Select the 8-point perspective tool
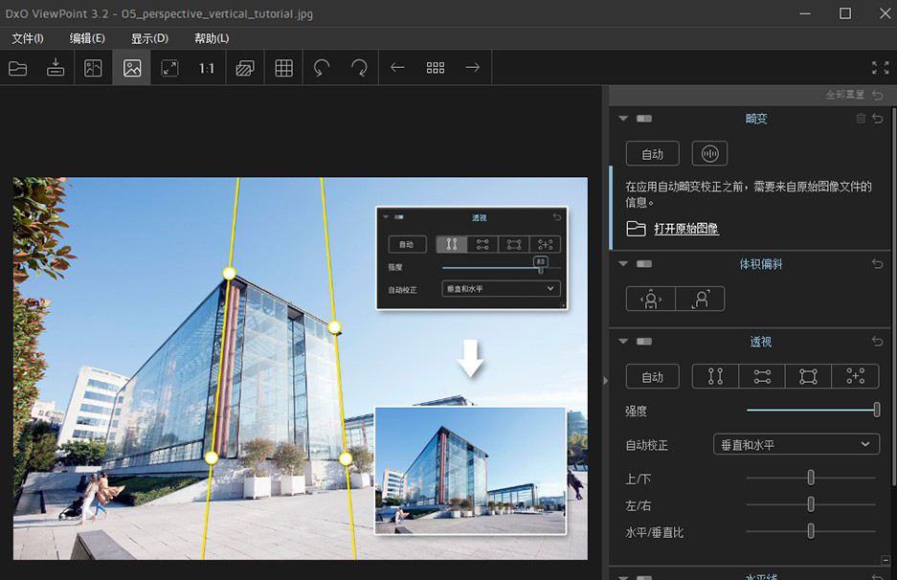Viewport: 897px width, 580px height. (855, 376)
